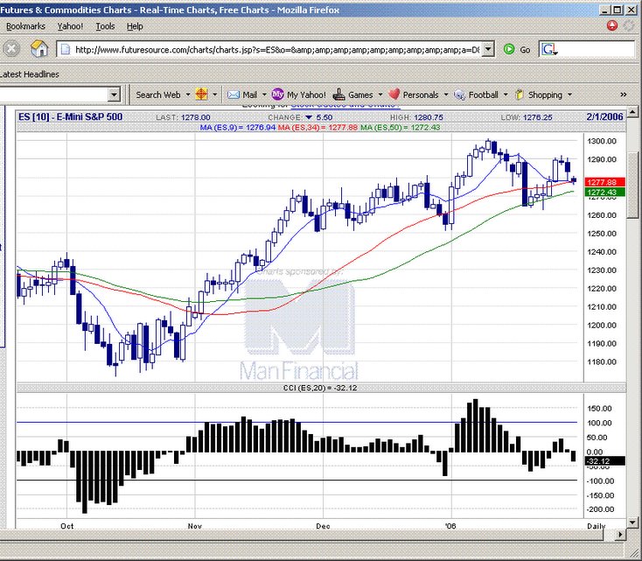Click the Personals heart icon

[394, 95]
